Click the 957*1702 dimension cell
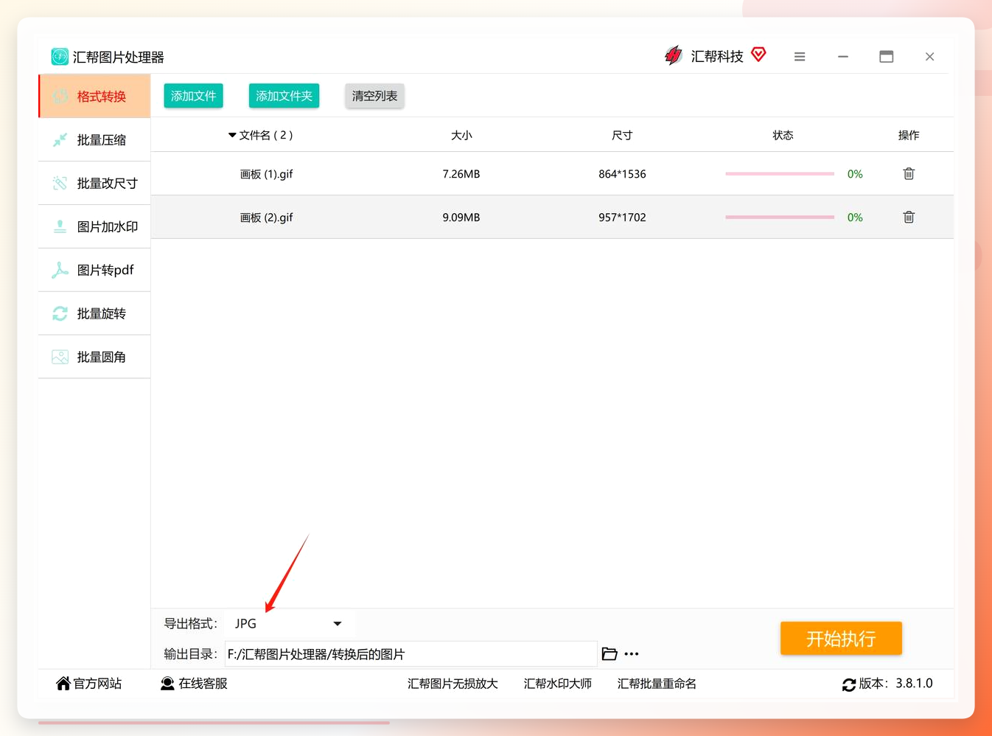Image resolution: width=992 pixels, height=736 pixels. coord(622,218)
